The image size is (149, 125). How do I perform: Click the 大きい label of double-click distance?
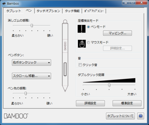coord(132,94)
